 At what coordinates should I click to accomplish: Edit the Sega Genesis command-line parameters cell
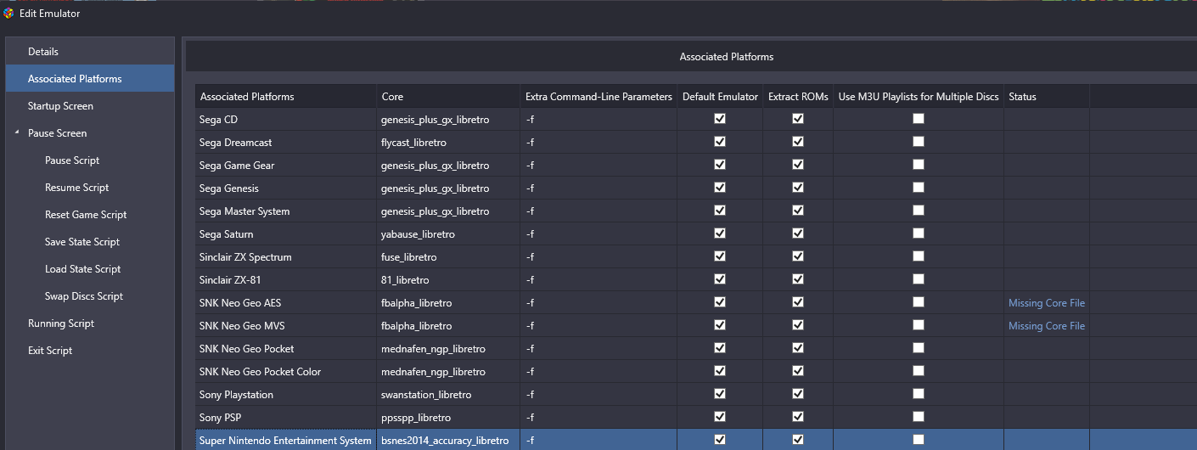pos(598,188)
